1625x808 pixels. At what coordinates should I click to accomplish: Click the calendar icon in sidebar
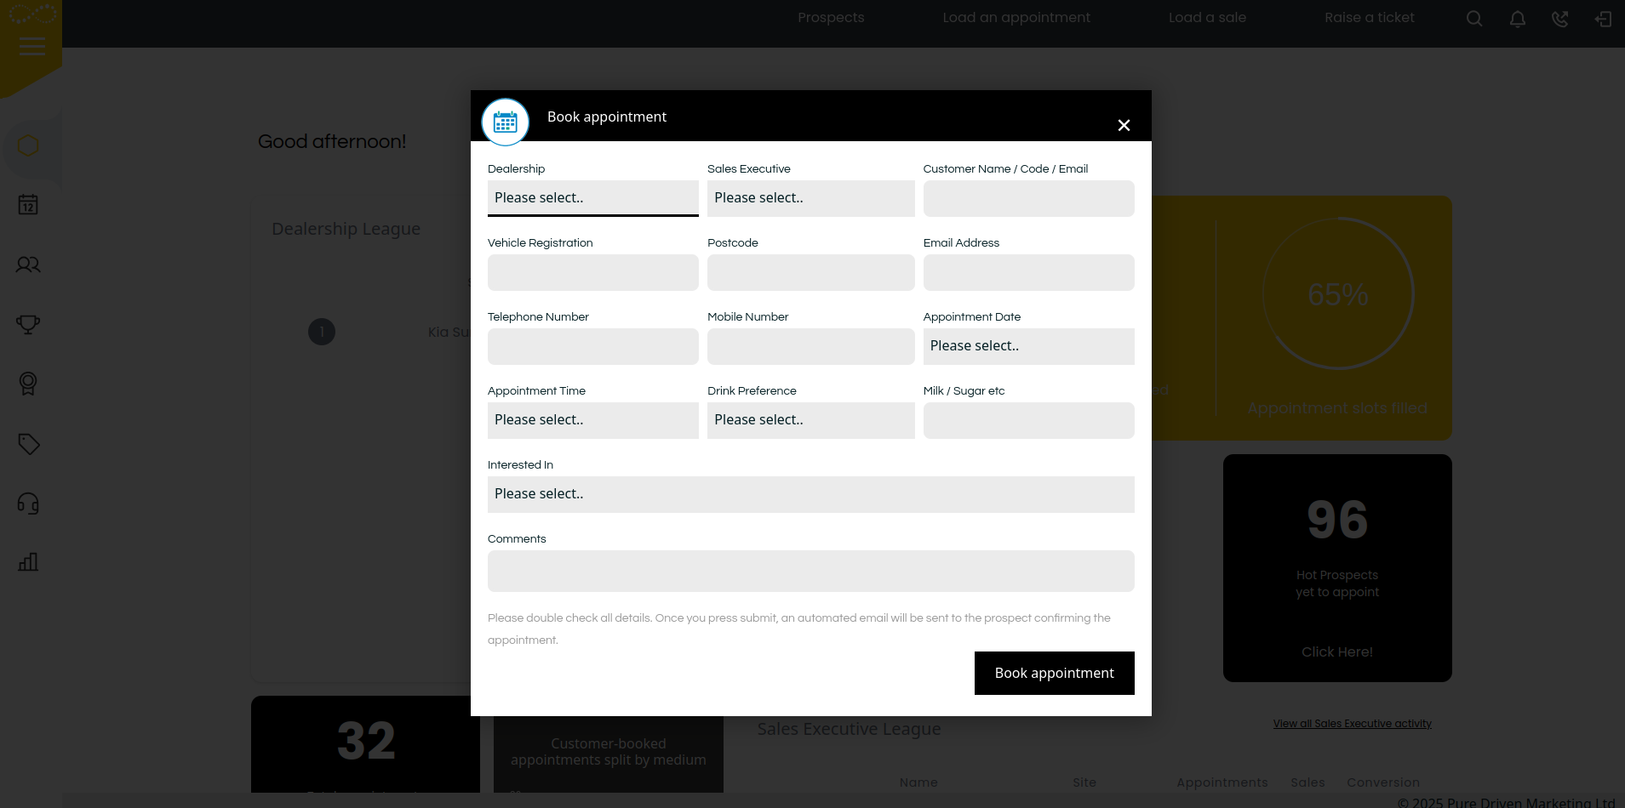28,205
